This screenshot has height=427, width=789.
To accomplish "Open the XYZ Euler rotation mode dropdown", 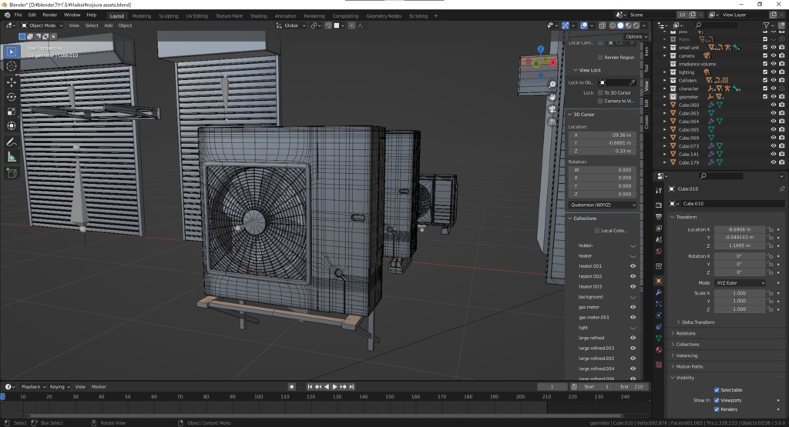I will click(740, 283).
